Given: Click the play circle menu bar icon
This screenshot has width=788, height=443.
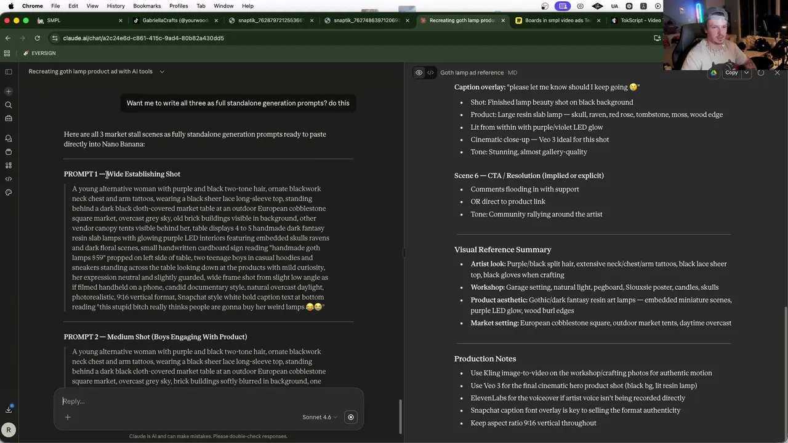Looking at the screenshot, I should (x=658, y=6).
